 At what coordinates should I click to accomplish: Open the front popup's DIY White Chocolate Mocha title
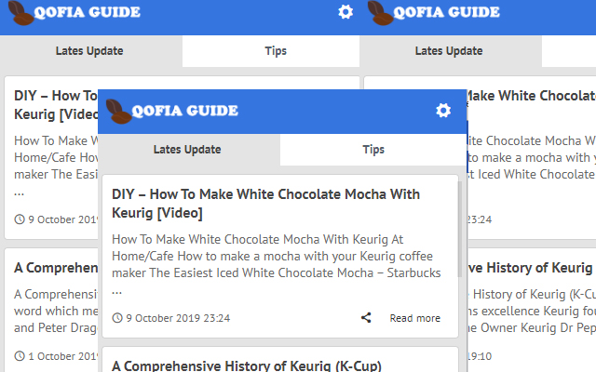[265, 204]
